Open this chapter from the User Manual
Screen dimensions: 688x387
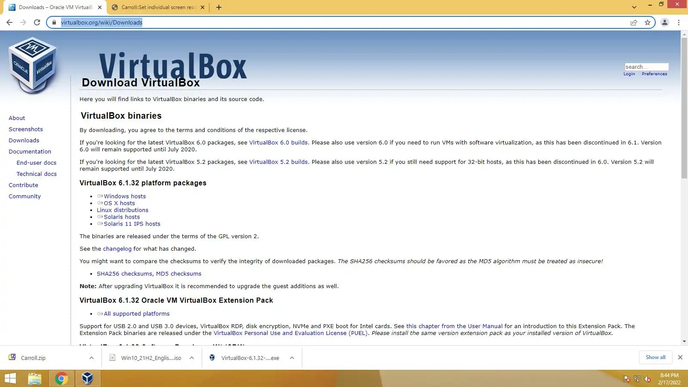pyautogui.click(x=454, y=326)
